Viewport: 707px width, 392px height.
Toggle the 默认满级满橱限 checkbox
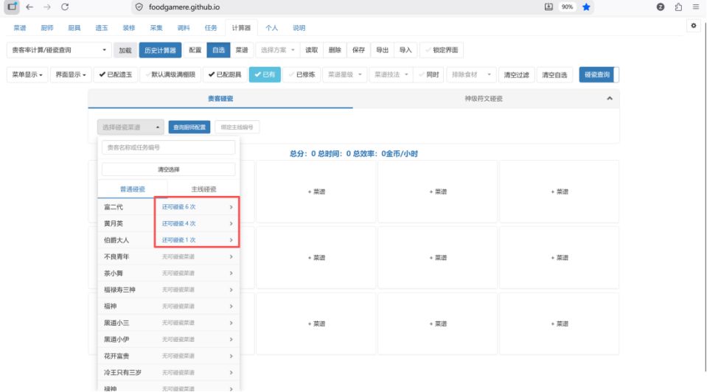(x=170, y=75)
